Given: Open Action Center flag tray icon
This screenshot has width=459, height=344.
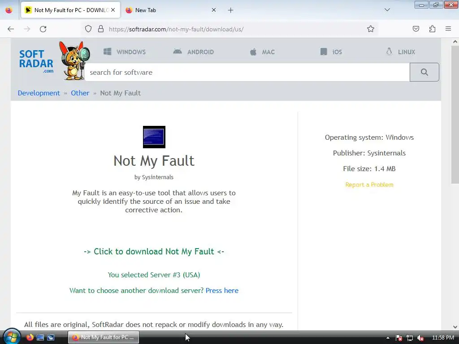Looking at the screenshot, I should [398, 338].
